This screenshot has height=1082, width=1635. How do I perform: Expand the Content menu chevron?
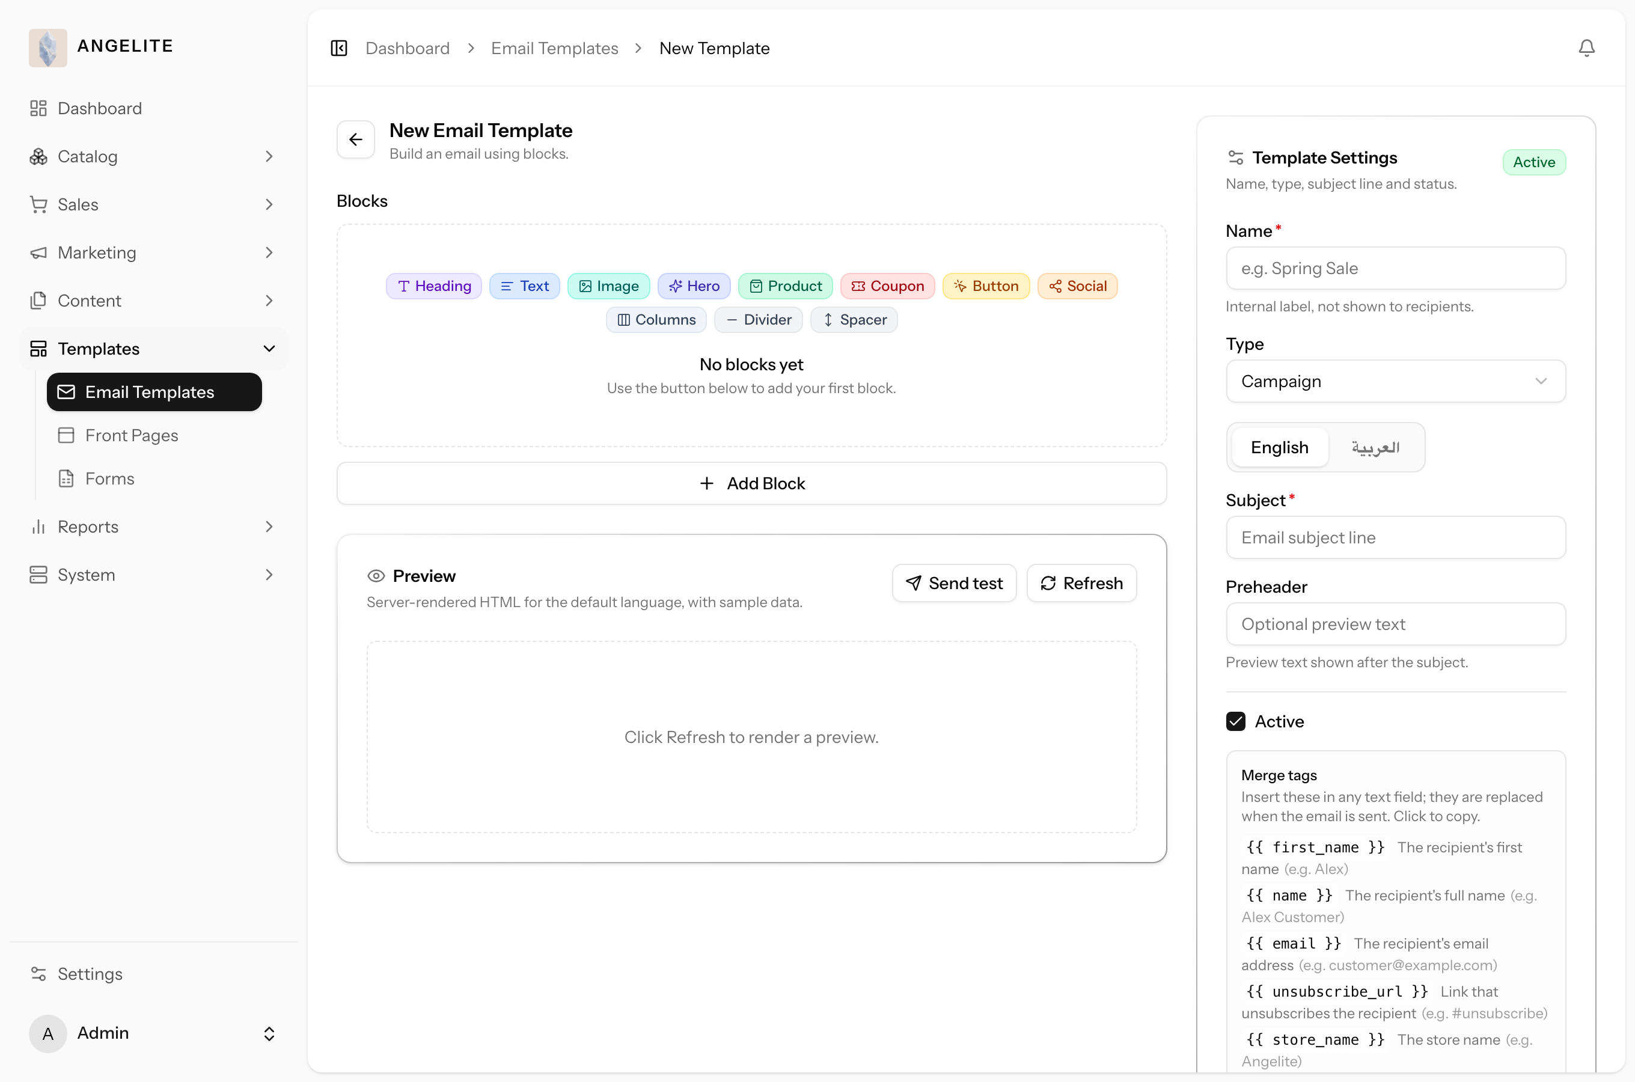(x=269, y=301)
